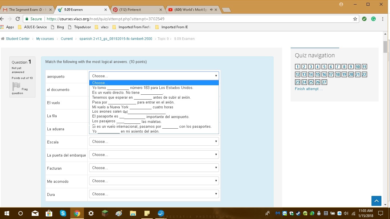Viewport: 390px width, 219px height.
Task: Open the TeamViewer tray icon
Action: (x=284, y=213)
